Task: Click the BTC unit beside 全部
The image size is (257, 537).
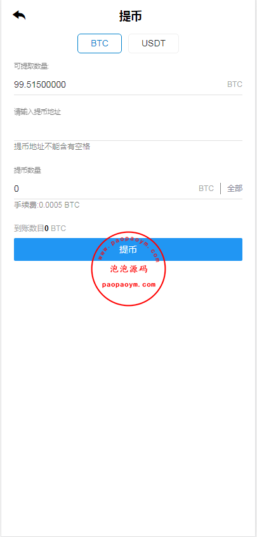Action: point(206,189)
